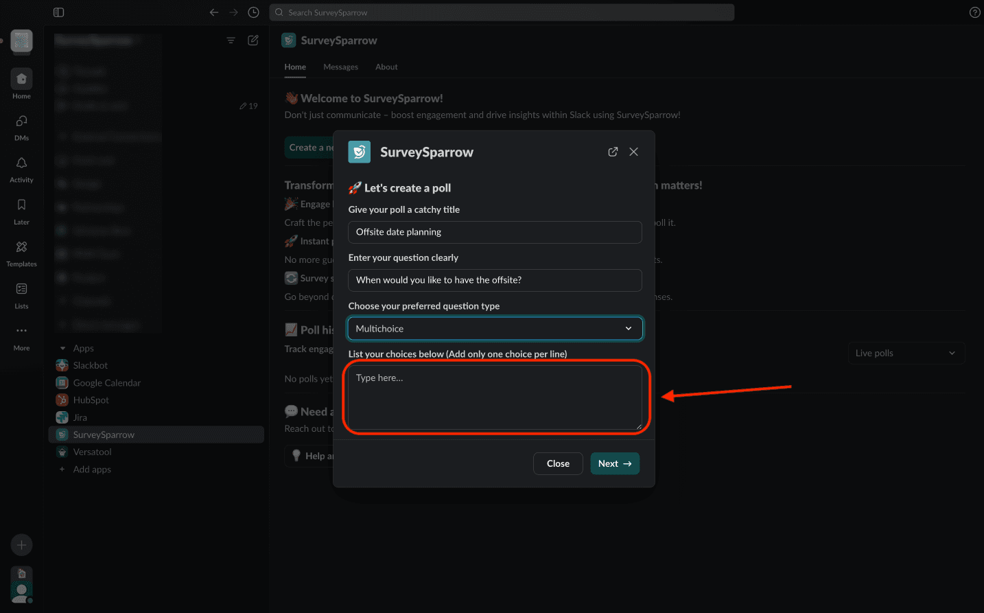The height and width of the screenshot is (613, 984).
Task: Click the compose new message icon
Action: coord(253,41)
